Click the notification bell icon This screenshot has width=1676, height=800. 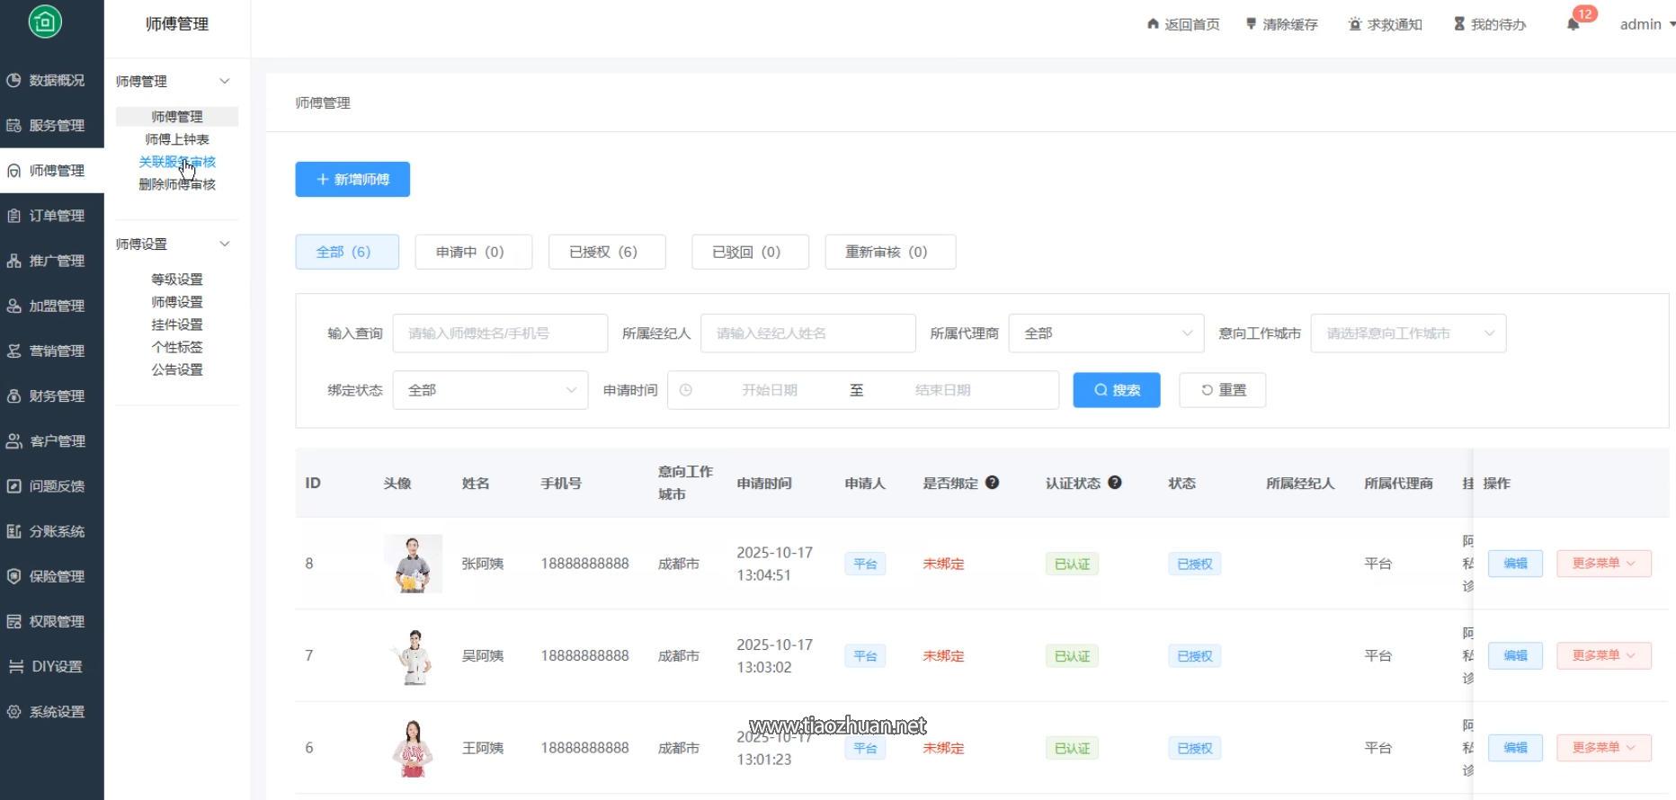pyautogui.click(x=1573, y=25)
